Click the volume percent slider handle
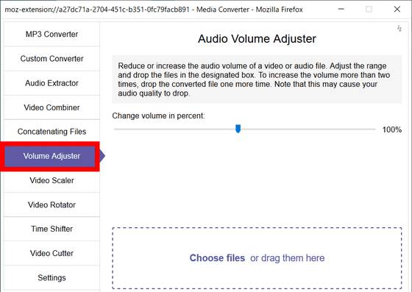This screenshot has width=412, height=292. coord(238,129)
